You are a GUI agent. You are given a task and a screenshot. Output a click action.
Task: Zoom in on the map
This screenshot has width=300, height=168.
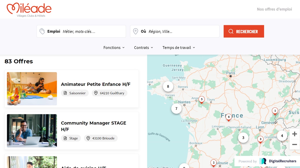click(x=294, y=134)
